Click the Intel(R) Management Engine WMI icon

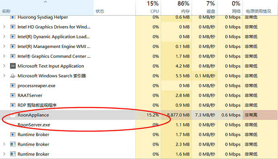pos(13,46)
